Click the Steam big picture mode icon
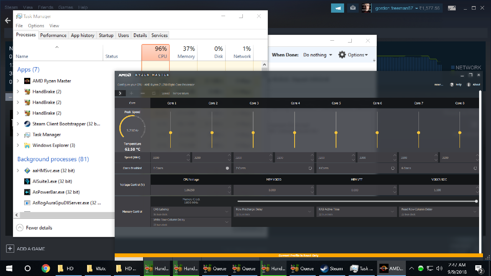491x276 pixels. (452, 8)
